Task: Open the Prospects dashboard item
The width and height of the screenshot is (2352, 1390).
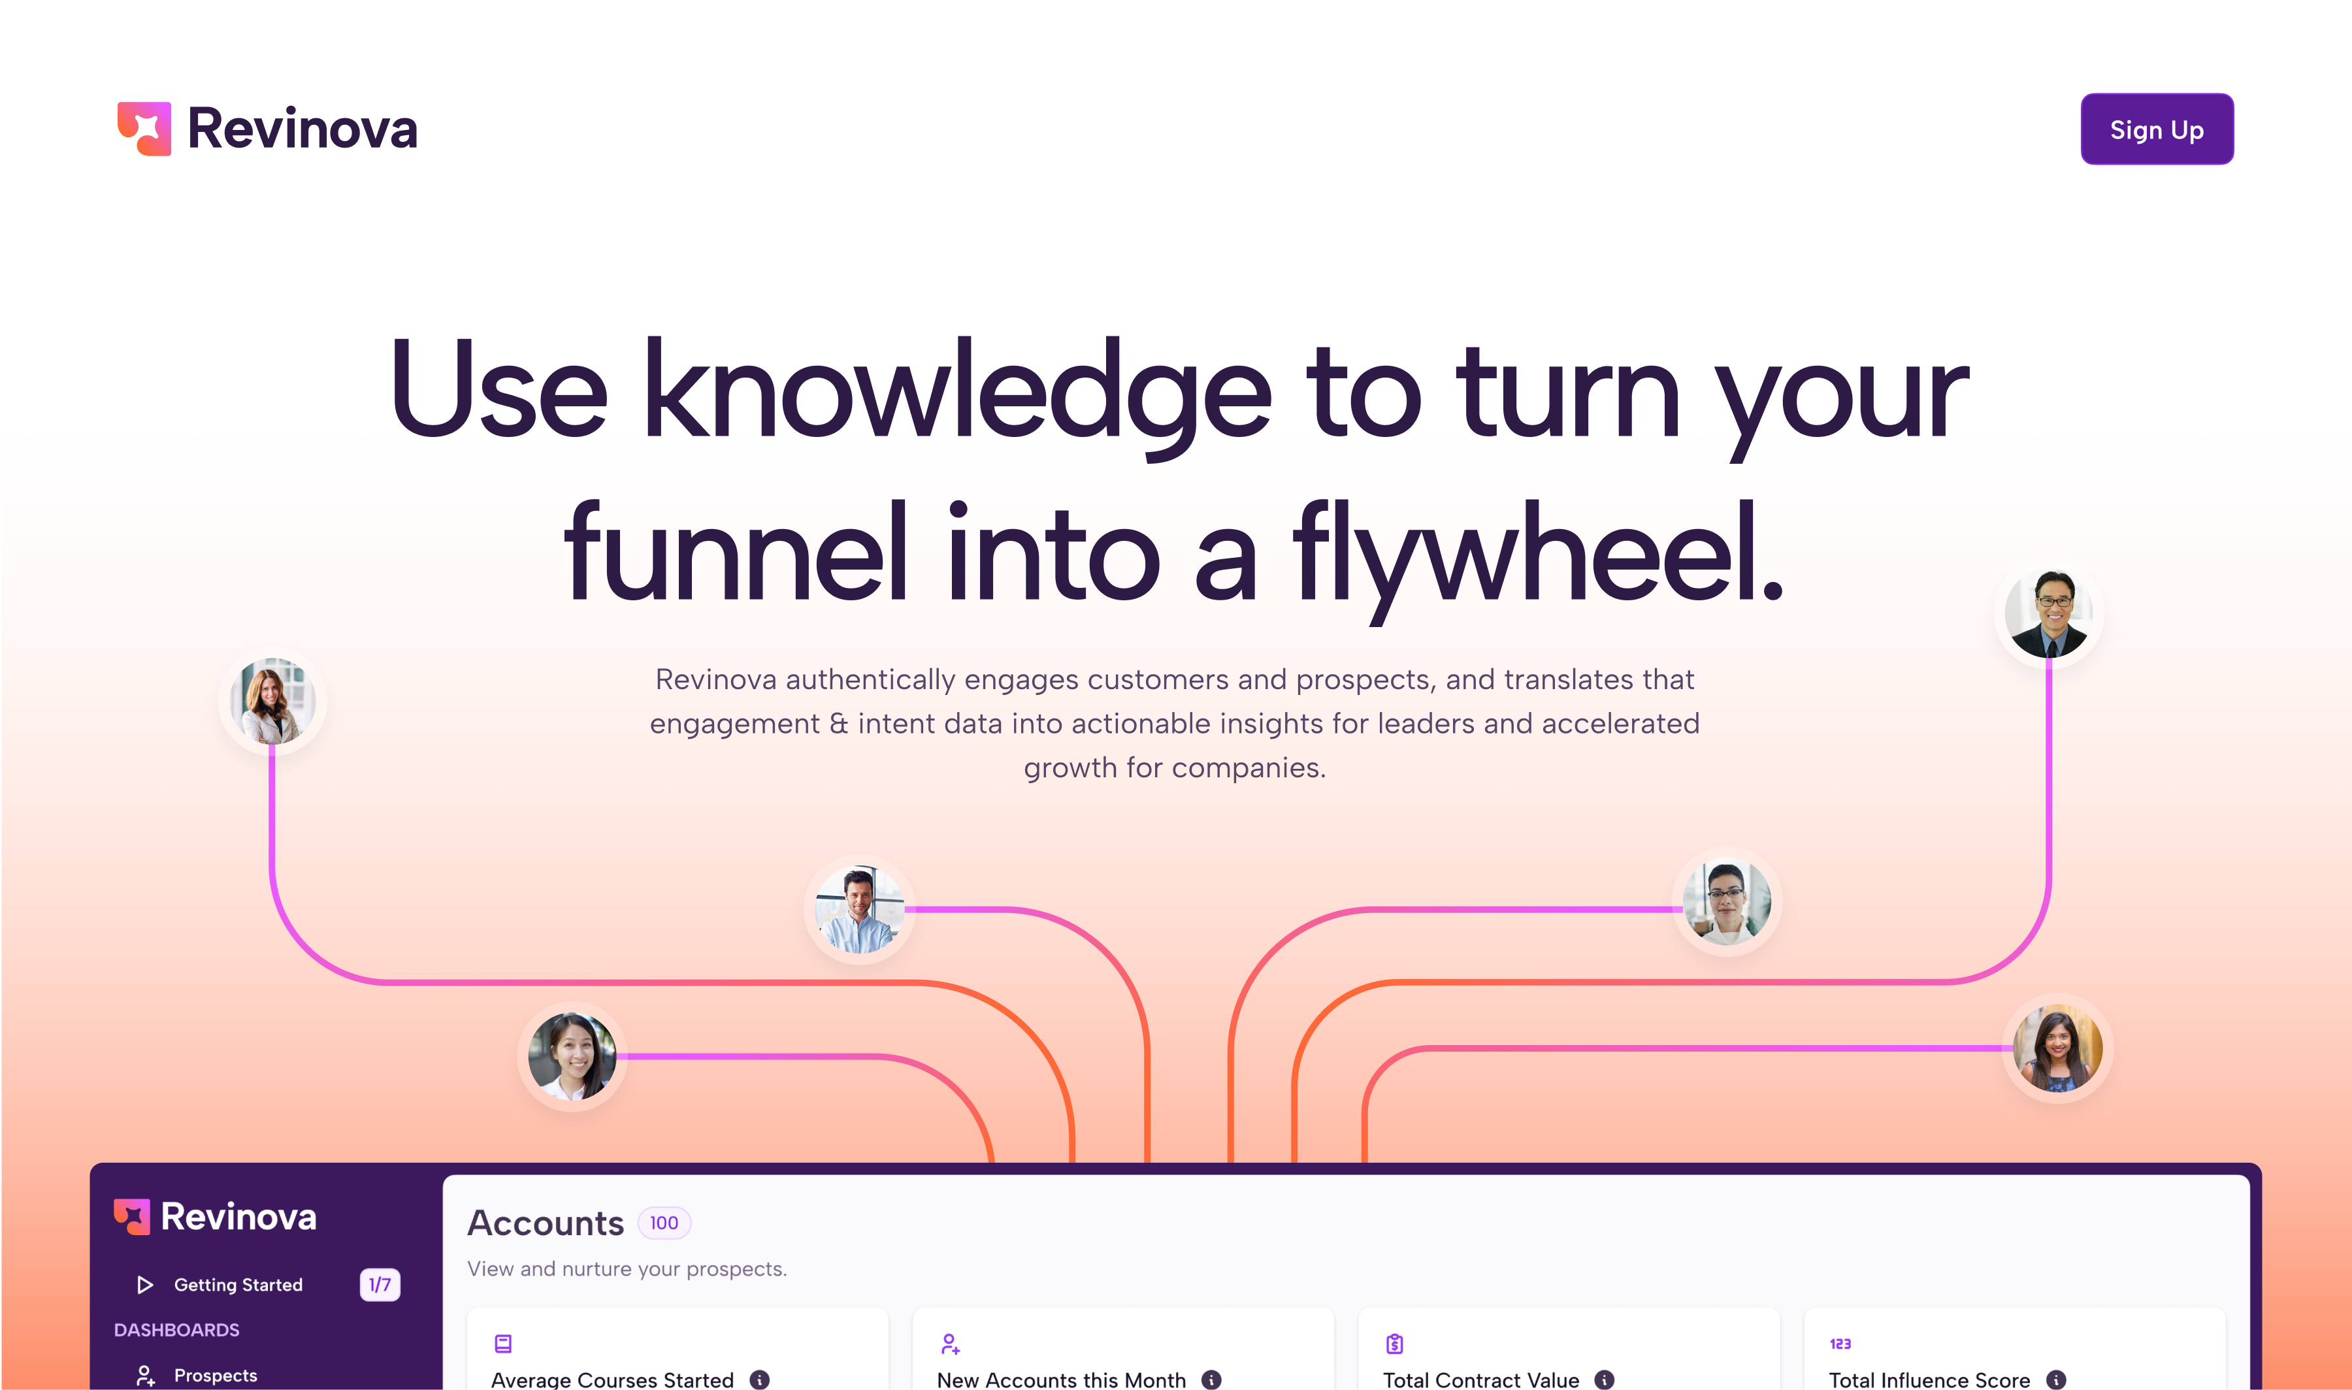Action: 214,1374
